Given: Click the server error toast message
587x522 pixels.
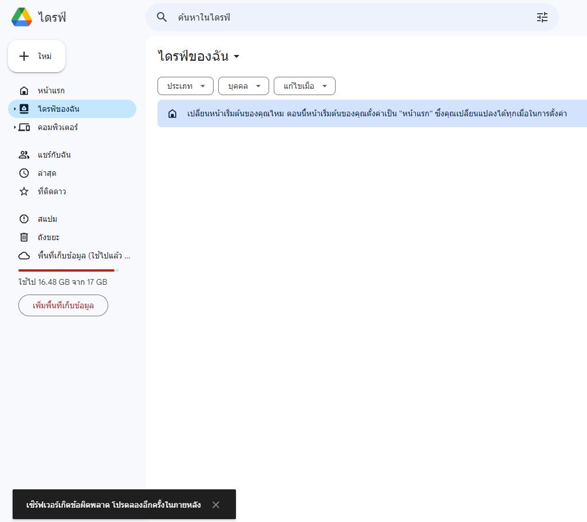Looking at the screenshot, I should pyautogui.click(x=113, y=505).
